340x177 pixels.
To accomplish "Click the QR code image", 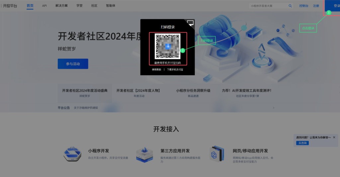I will click(168, 46).
